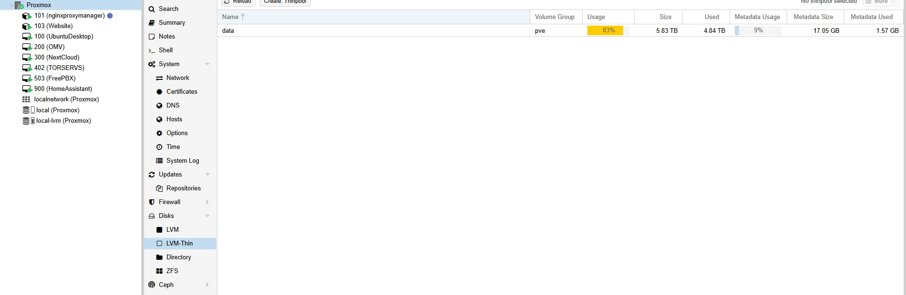Expand the Firewall submenu arrow
Image resolution: width=906 pixels, height=295 pixels.
point(207,202)
